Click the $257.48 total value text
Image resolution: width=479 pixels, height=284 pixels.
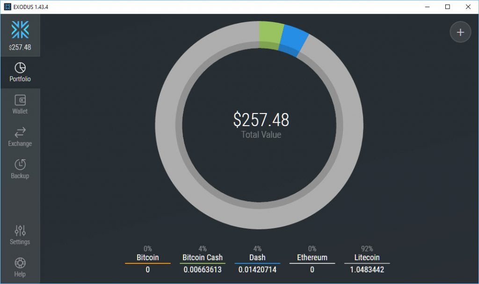point(261,120)
